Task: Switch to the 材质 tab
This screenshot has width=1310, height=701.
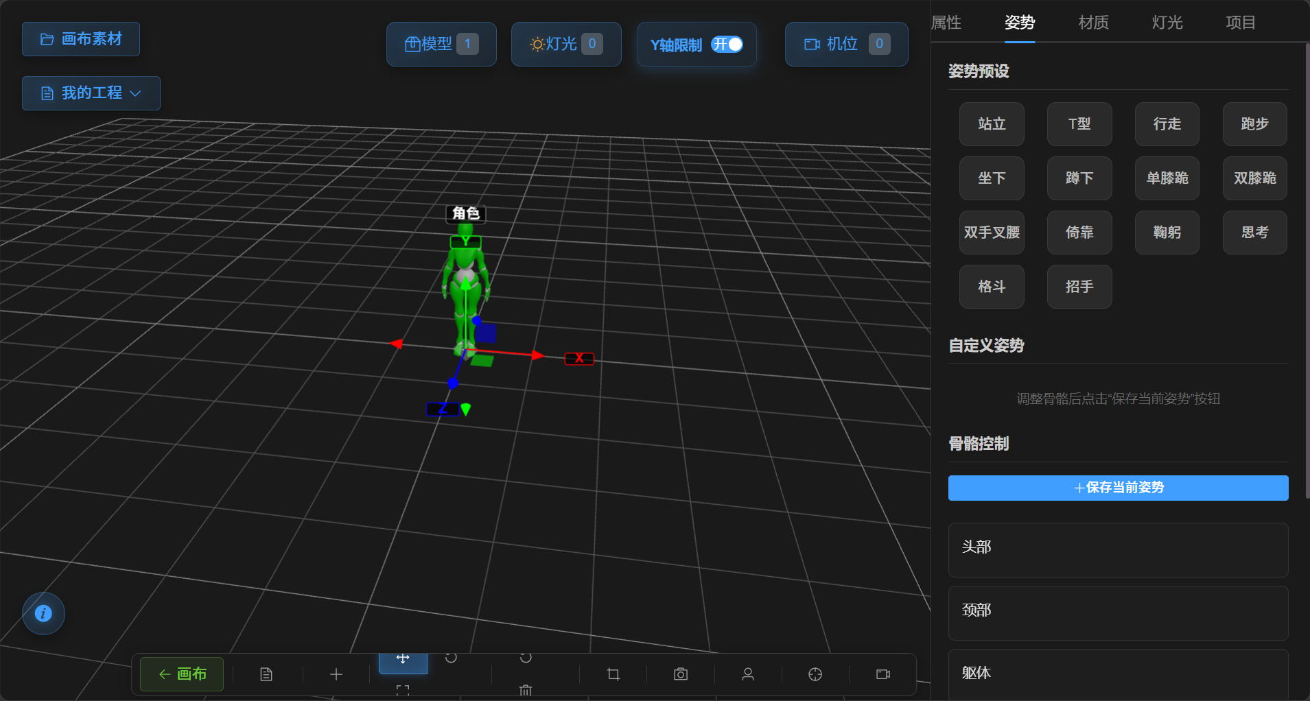Action: 1094,23
